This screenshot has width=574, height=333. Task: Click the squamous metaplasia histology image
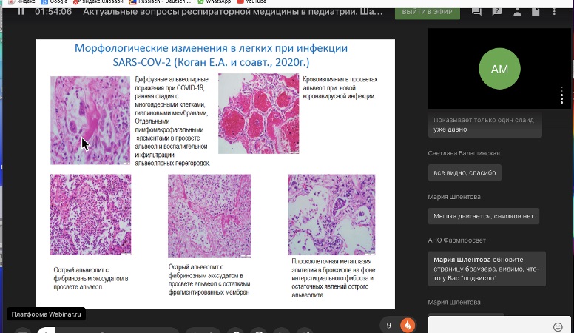331,215
